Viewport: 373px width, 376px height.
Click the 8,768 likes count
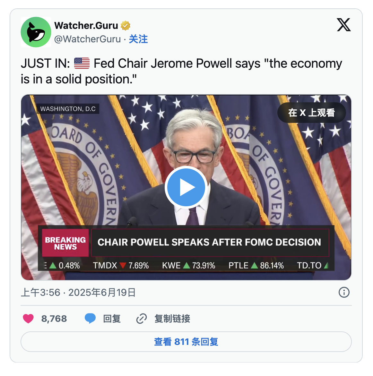point(54,319)
